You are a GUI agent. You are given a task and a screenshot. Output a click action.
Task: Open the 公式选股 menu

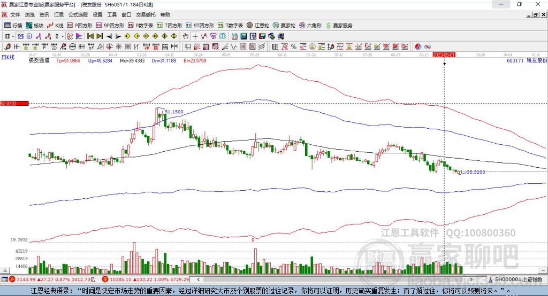click(x=78, y=14)
